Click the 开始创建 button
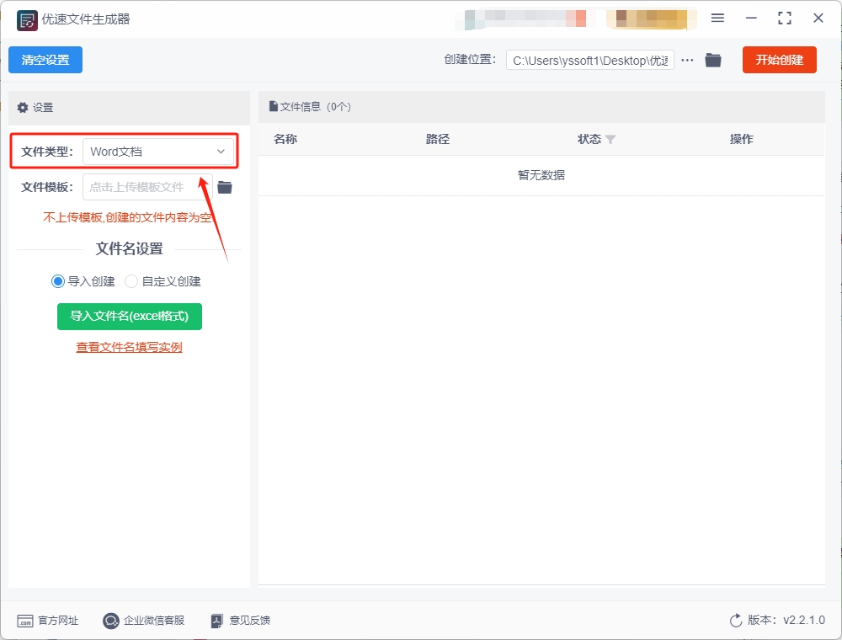The height and width of the screenshot is (640, 842). click(779, 60)
